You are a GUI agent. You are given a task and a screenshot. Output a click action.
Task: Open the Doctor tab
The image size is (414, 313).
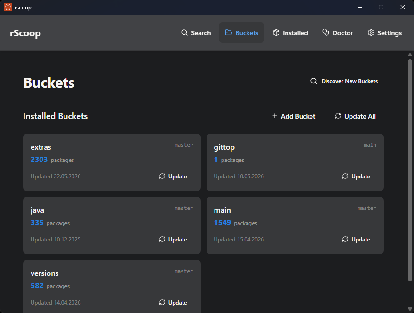click(x=338, y=33)
